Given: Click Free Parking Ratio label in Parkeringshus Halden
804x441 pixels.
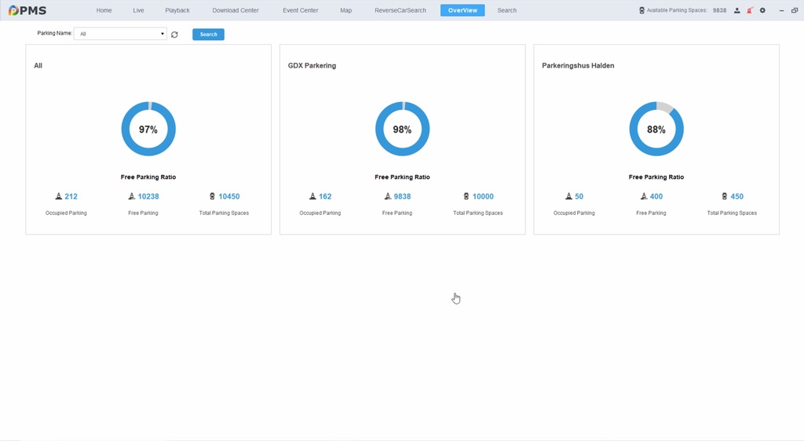Looking at the screenshot, I should [656, 177].
